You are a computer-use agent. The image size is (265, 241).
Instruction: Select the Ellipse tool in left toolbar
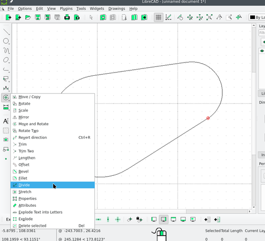point(6,60)
